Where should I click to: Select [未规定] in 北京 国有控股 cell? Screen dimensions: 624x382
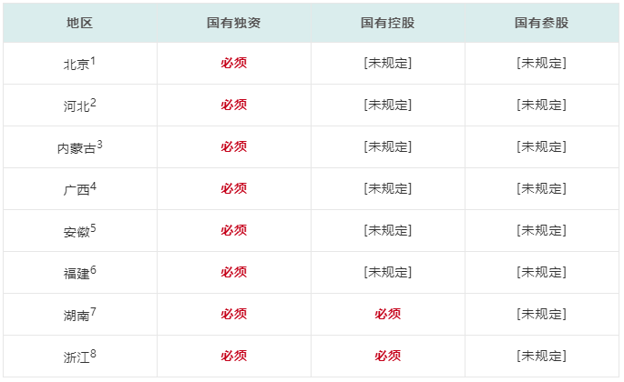tap(388, 63)
